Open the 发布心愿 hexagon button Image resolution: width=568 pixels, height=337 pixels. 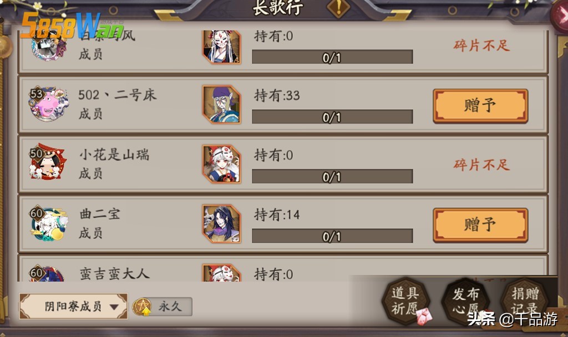point(465,302)
